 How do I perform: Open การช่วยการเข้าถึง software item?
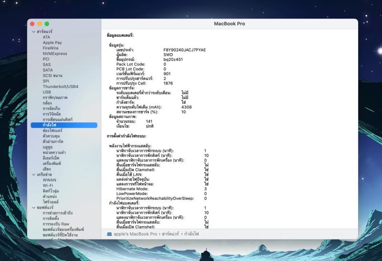(57, 213)
